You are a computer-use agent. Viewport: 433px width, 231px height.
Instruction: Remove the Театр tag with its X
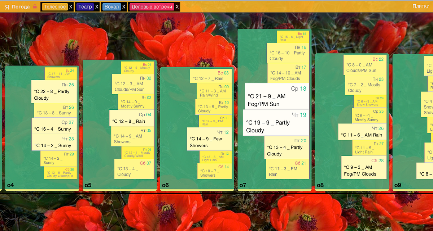click(97, 6)
